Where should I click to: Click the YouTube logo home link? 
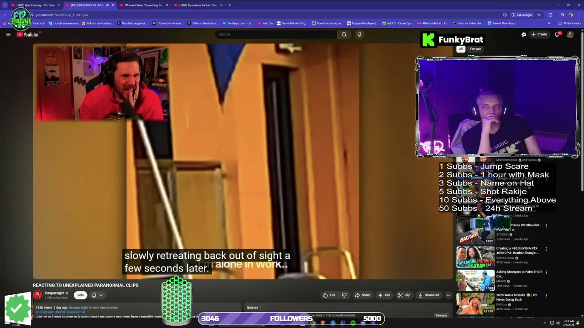(27, 35)
